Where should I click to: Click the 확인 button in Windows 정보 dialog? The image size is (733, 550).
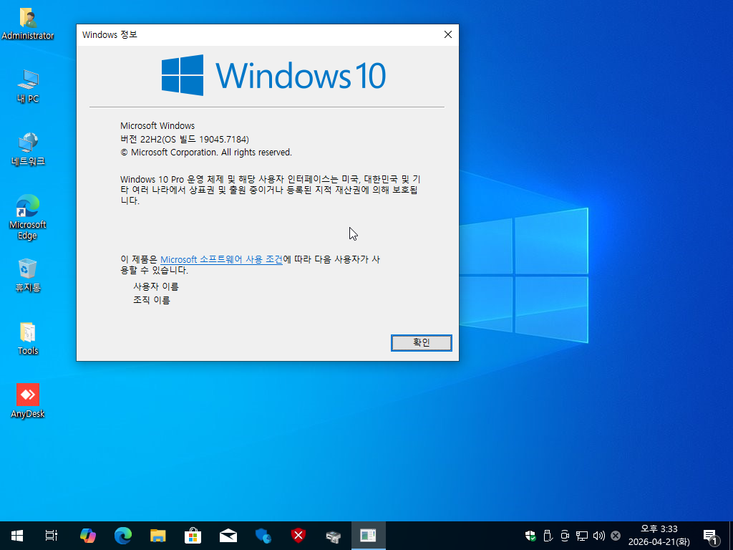tap(421, 342)
